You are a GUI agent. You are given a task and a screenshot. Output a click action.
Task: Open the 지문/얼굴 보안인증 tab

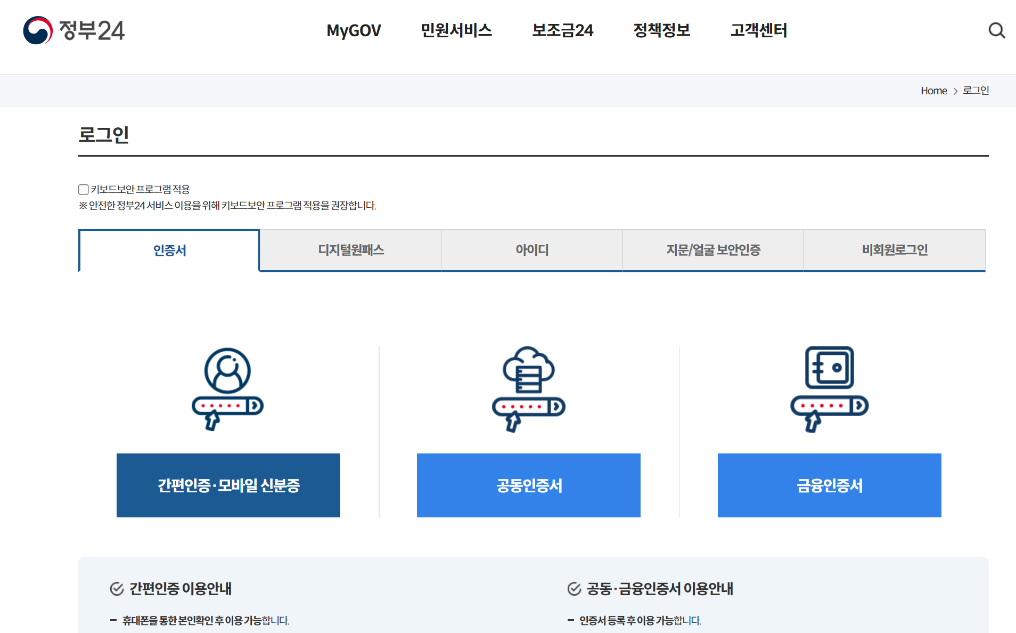pos(714,250)
